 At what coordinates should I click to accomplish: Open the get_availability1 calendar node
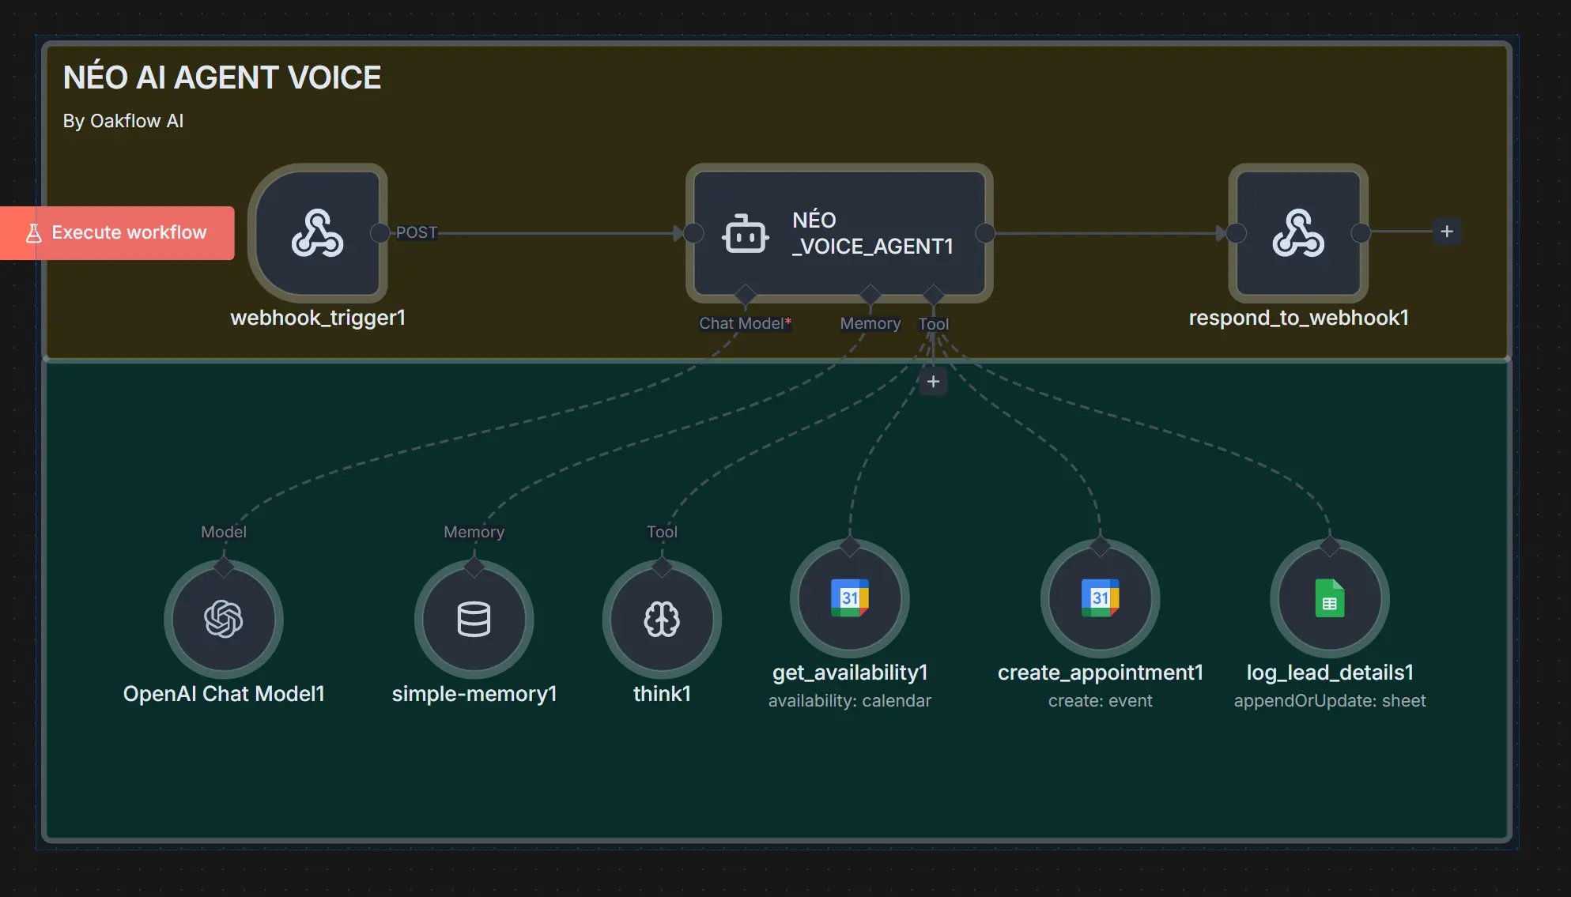[x=849, y=598]
